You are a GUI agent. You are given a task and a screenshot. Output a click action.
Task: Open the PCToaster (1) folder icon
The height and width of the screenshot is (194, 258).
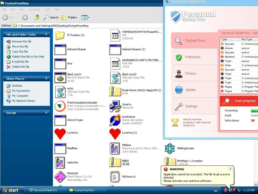pos(60,35)
